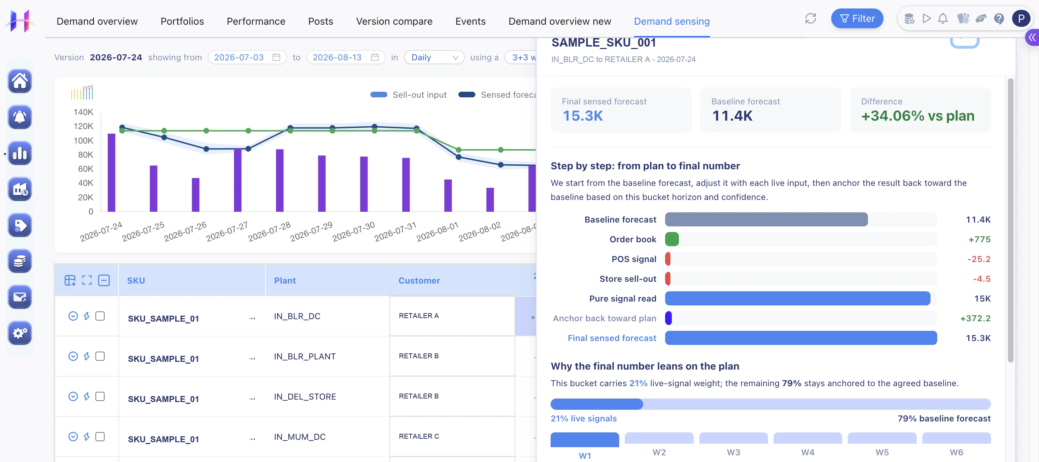Open the Daily granularity dropdown
The width and height of the screenshot is (1039, 462).
(434, 57)
